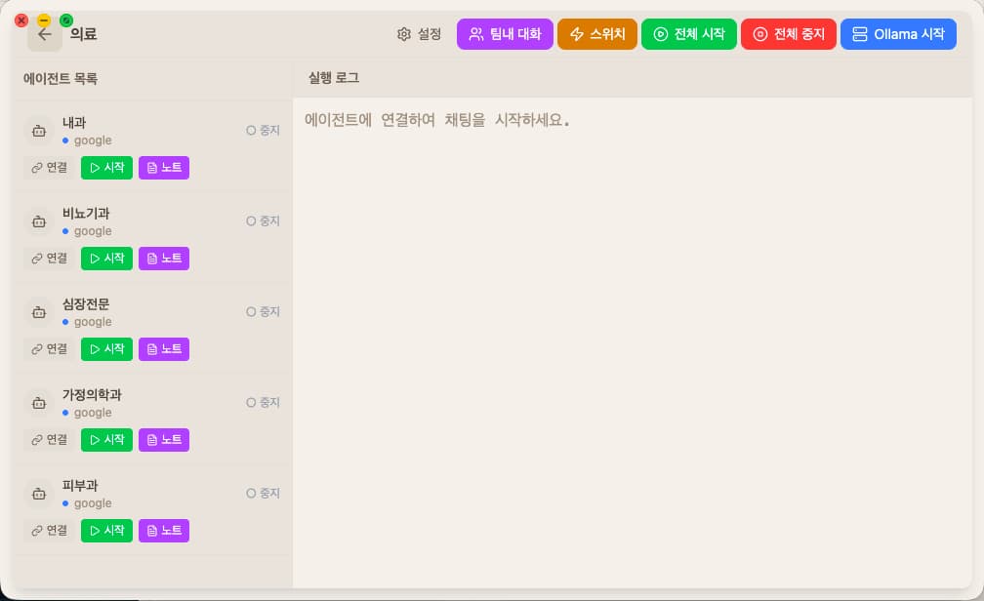The height and width of the screenshot is (601, 984).
Task: Click the robot icon for 피부과 agent
Action: [38, 494]
